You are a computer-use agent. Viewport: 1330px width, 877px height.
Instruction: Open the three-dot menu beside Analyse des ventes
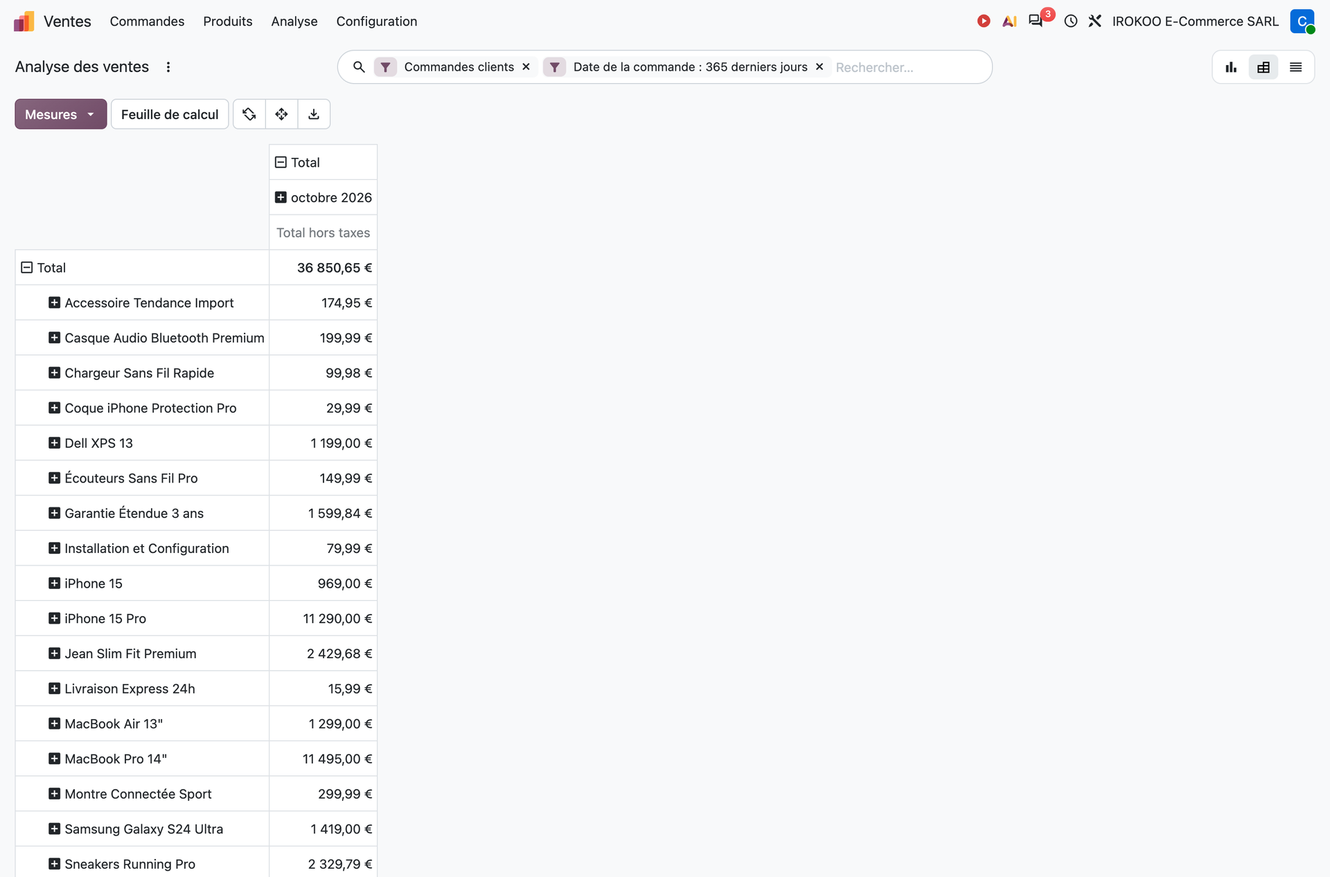click(x=168, y=67)
